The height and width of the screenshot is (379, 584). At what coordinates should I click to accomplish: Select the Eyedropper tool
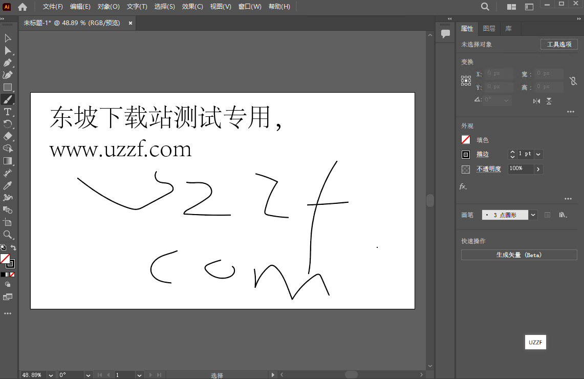pos(7,185)
